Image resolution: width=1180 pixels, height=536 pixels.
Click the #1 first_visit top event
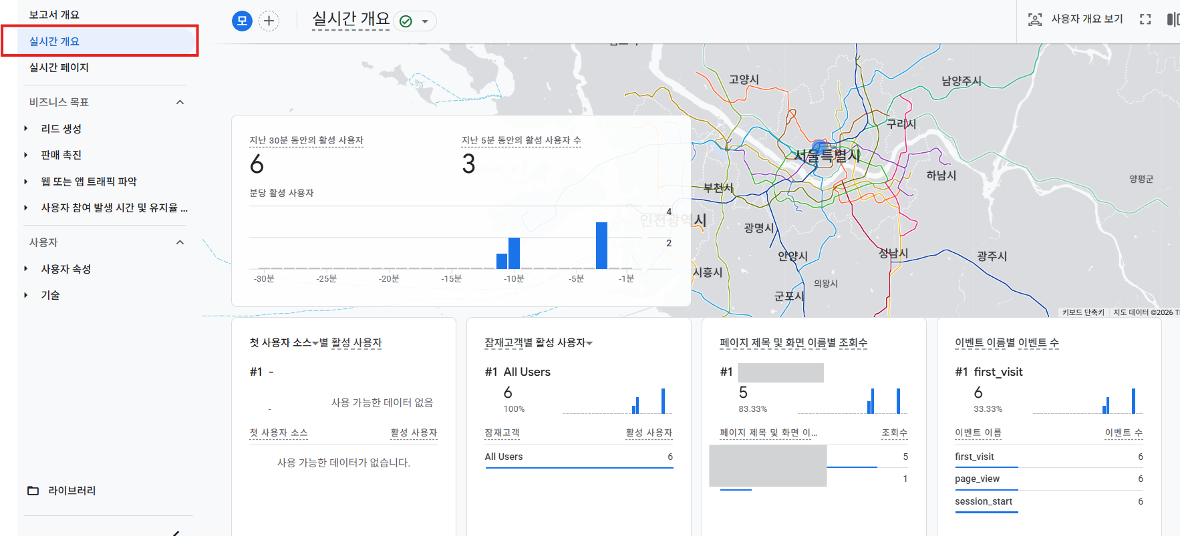pyautogui.click(x=989, y=372)
